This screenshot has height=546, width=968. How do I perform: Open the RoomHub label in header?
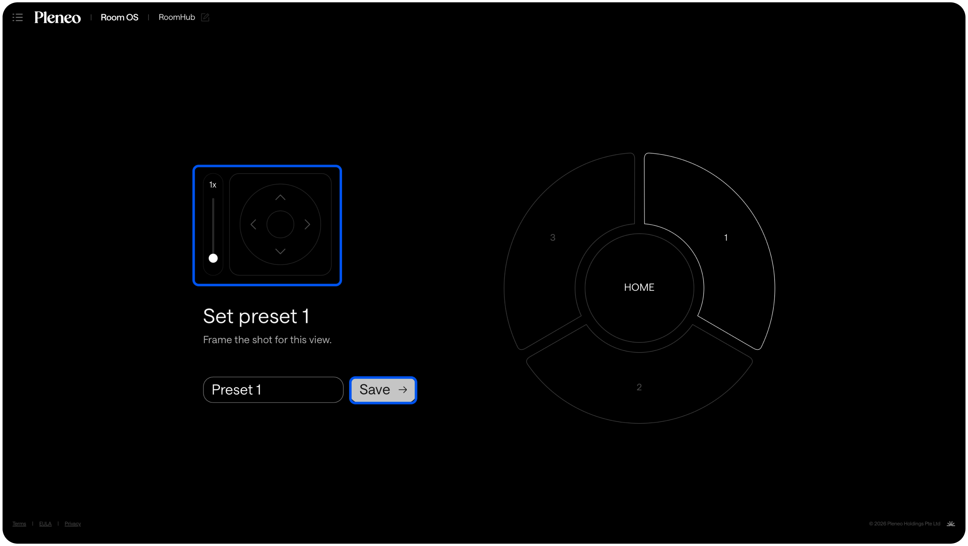pos(177,17)
